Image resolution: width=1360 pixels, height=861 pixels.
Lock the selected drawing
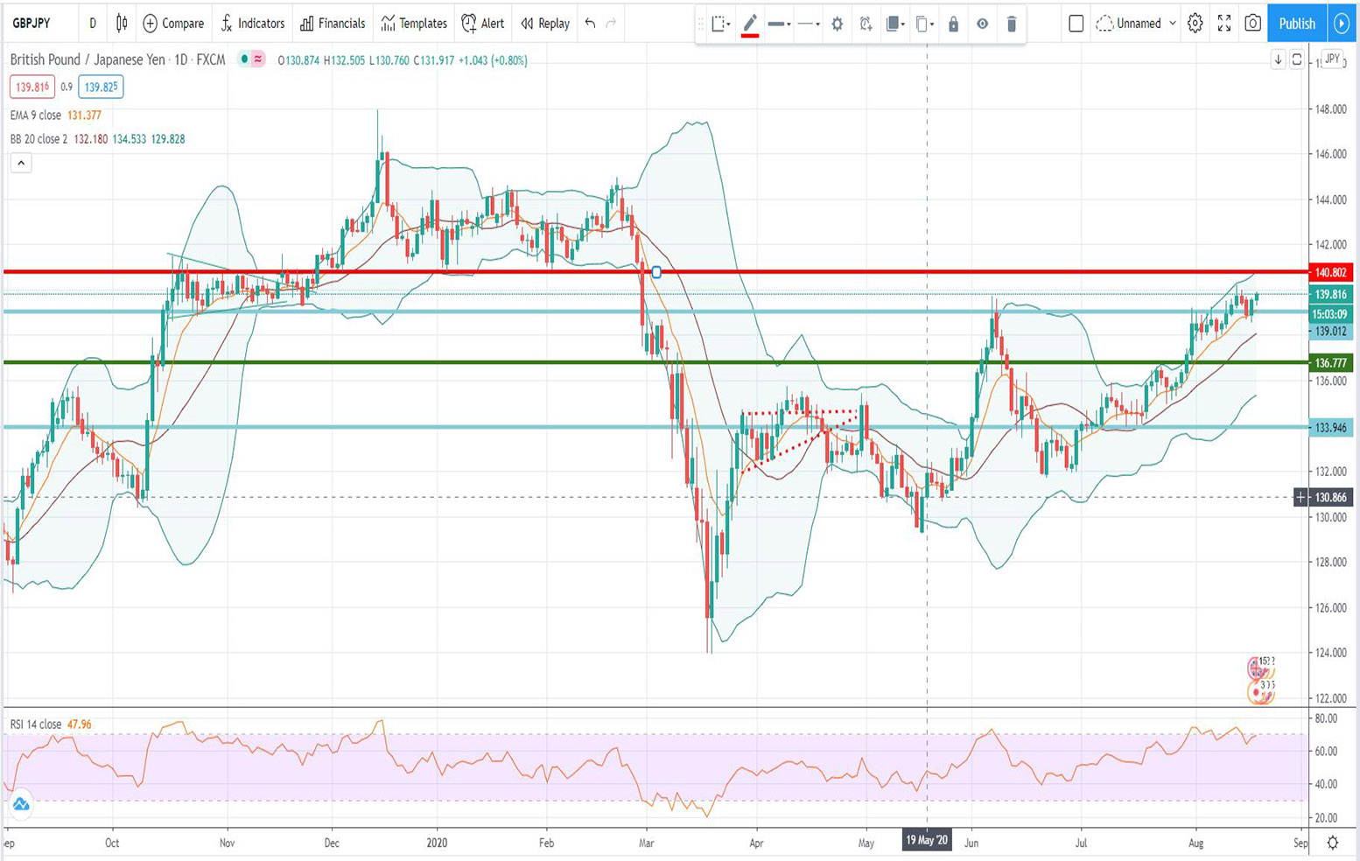tap(954, 24)
